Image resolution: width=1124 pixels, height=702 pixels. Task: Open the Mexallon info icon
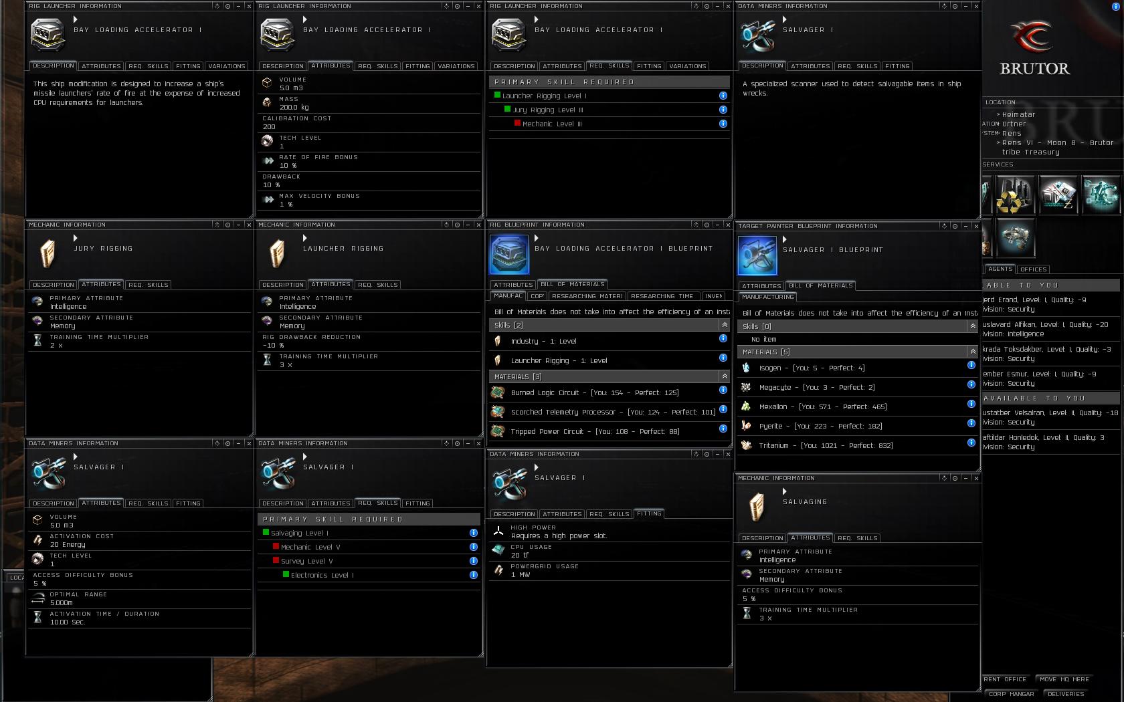[971, 404]
